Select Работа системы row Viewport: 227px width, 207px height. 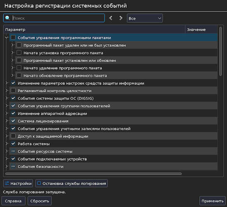tap(113, 144)
